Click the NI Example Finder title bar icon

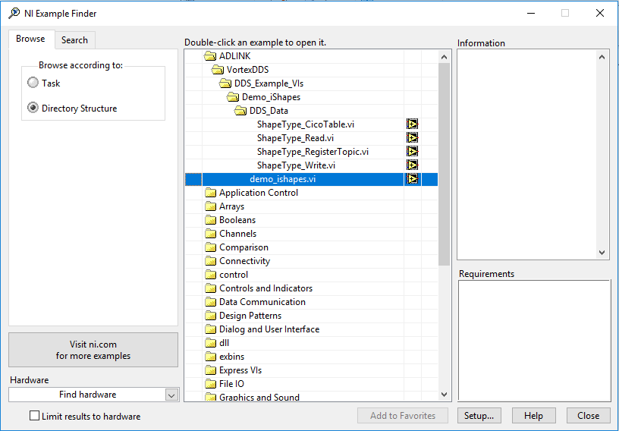point(14,13)
